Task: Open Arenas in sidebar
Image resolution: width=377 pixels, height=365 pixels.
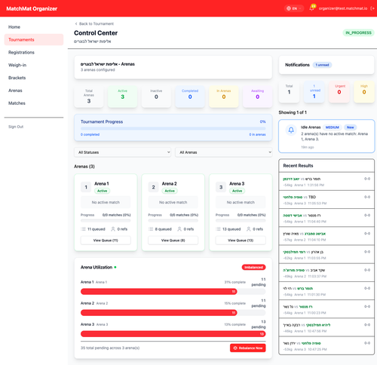Action: [34, 90]
